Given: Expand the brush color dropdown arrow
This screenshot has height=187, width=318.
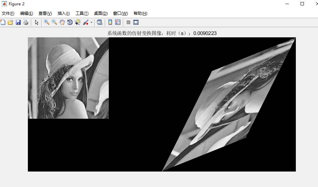Looking at the screenshot, I should (x=91, y=22).
